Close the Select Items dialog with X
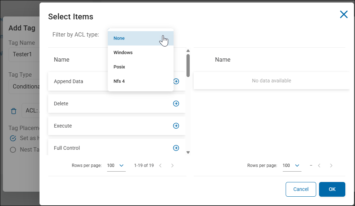The height and width of the screenshot is (206, 355). coord(344,14)
